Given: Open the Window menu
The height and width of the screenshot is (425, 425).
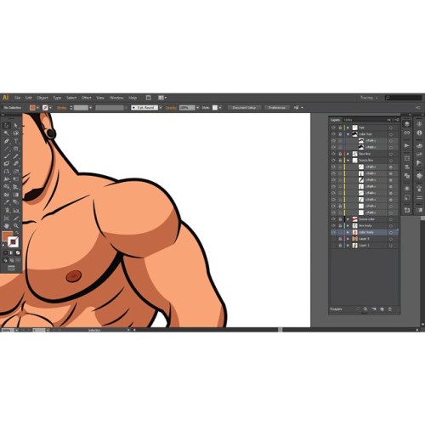Looking at the screenshot, I should coord(116,98).
